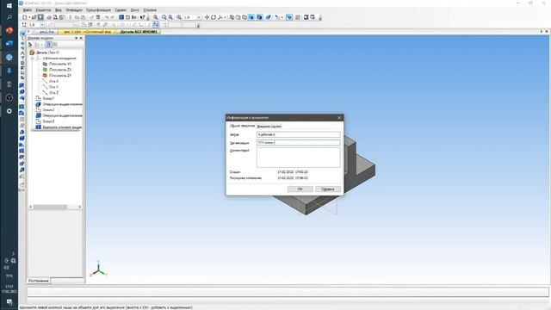Pin the Дерево модели panel
551x310 pixels.
[77, 38]
